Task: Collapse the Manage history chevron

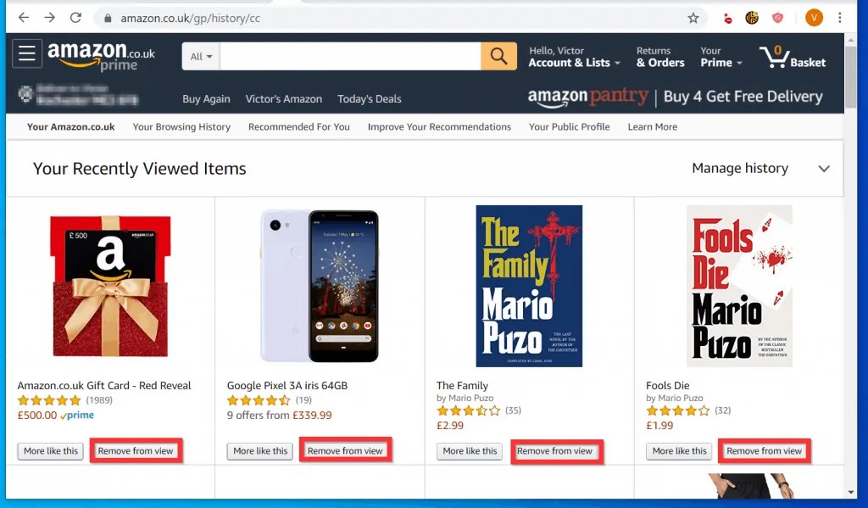Action: (824, 169)
